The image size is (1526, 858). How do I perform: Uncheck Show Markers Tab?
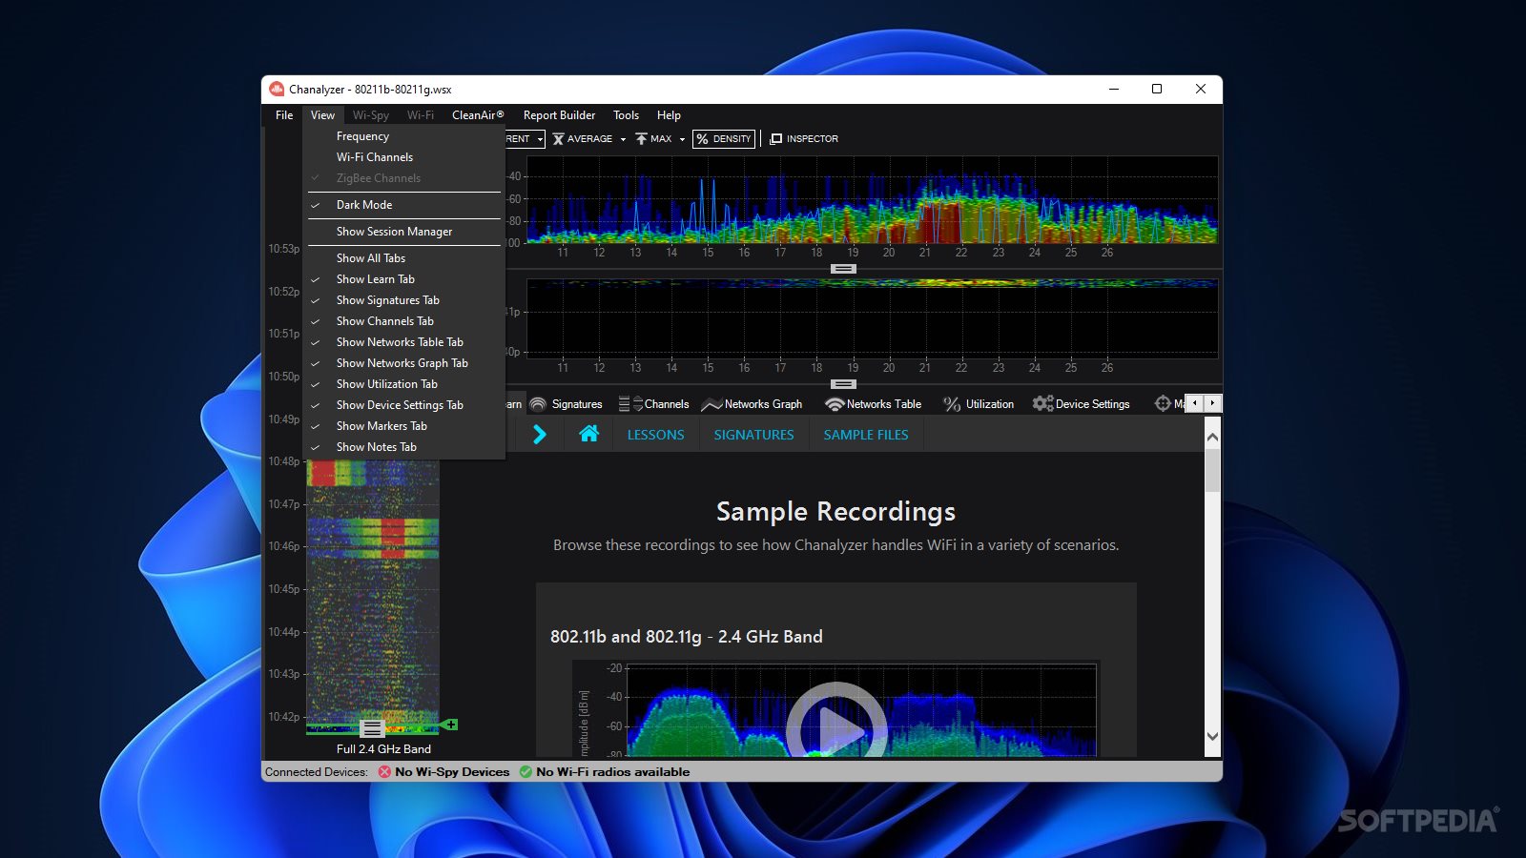[x=404, y=426]
